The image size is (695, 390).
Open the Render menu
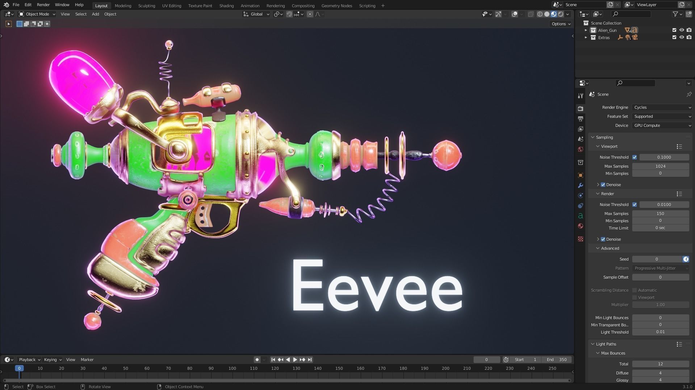[x=43, y=5]
